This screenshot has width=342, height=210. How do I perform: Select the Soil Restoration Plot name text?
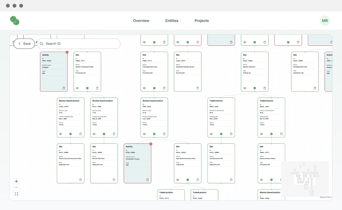[216, 159]
